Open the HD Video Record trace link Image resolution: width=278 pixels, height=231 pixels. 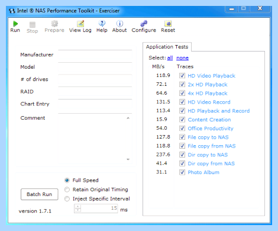209,102
